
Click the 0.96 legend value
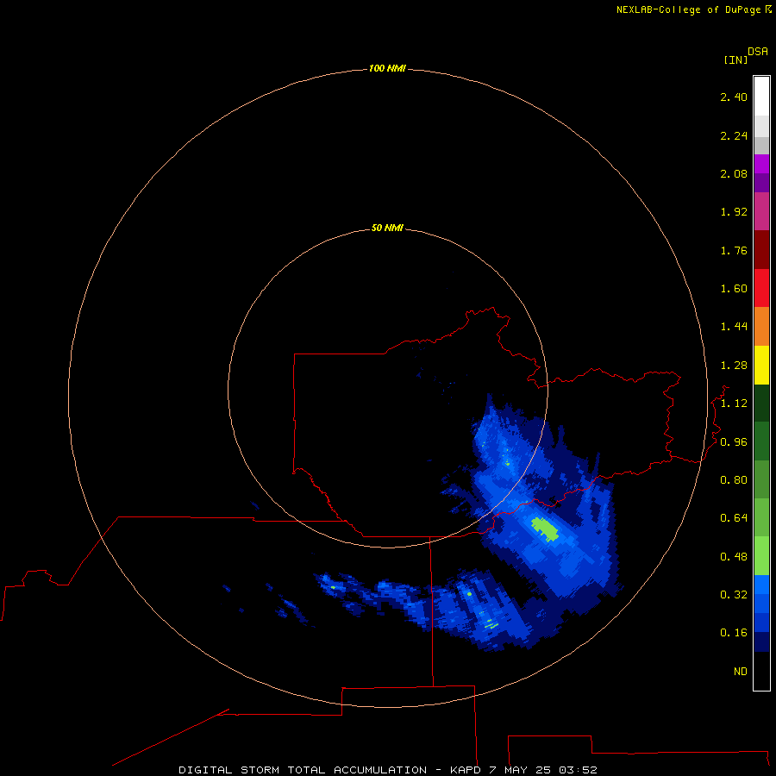734,442
